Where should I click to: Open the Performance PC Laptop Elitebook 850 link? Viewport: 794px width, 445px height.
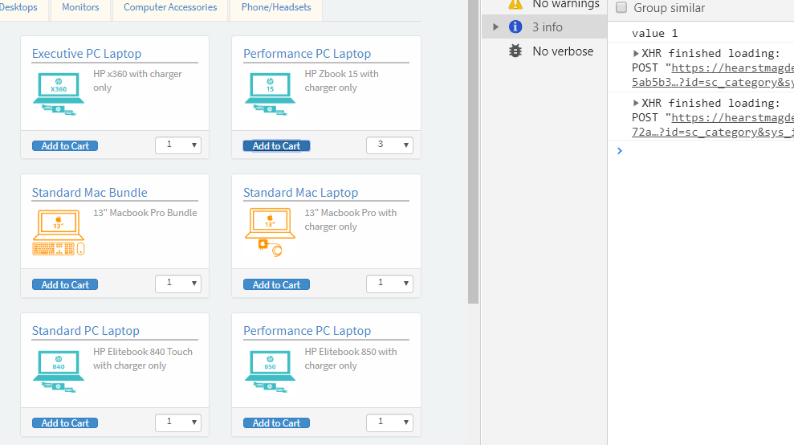click(x=307, y=331)
